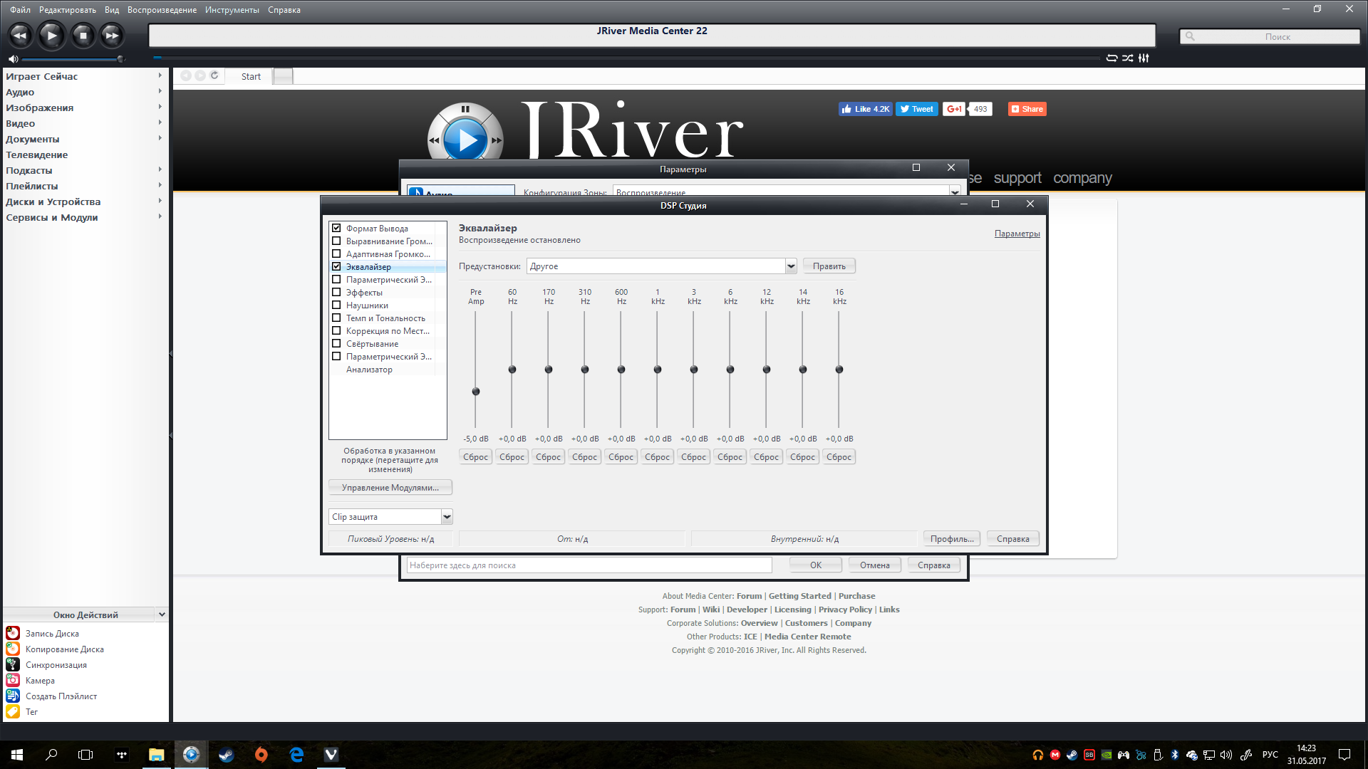The width and height of the screenshot is (1368, 769).
Task: Open Steam from the taskbar
Action: pos(226,755)
